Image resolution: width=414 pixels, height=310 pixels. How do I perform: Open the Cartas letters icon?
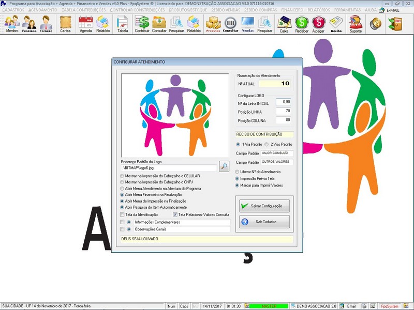pyautogui.click(x=65, y=24)
